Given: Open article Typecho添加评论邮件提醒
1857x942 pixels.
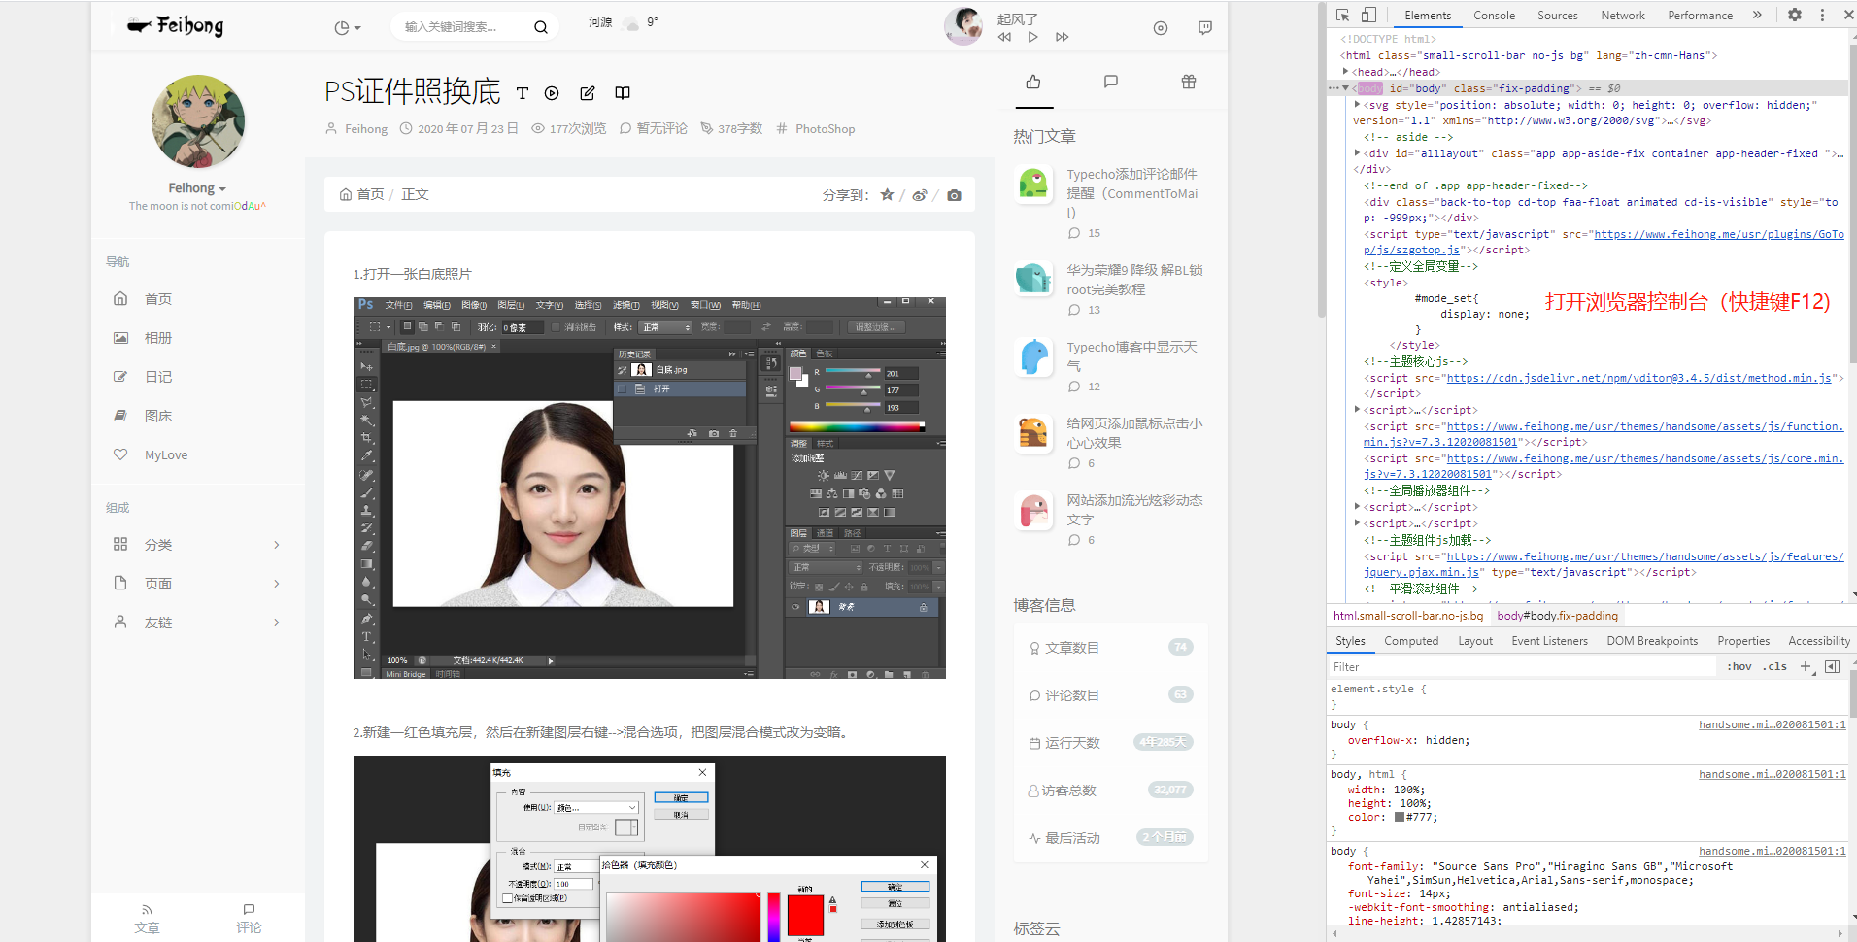Looking at the screenshot, I should tap(1132, 193).
